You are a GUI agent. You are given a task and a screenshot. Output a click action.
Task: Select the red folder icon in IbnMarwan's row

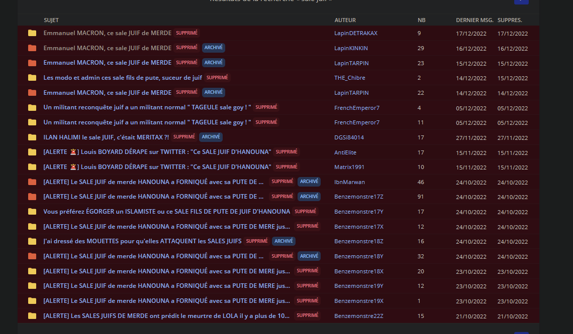click(32, 182)
